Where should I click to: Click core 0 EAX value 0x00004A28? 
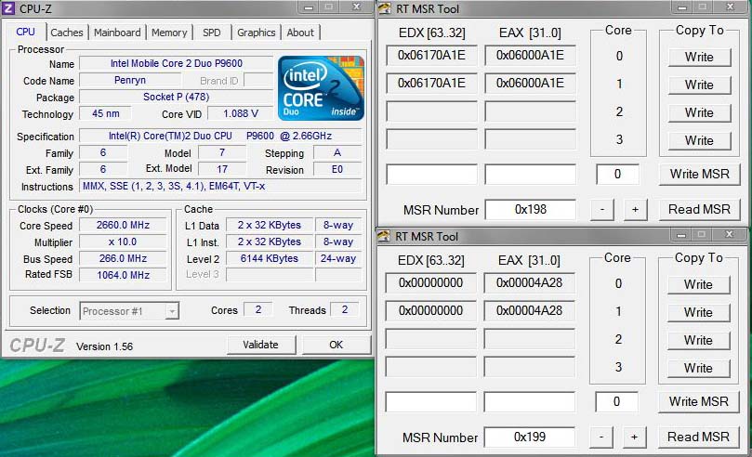530,283
